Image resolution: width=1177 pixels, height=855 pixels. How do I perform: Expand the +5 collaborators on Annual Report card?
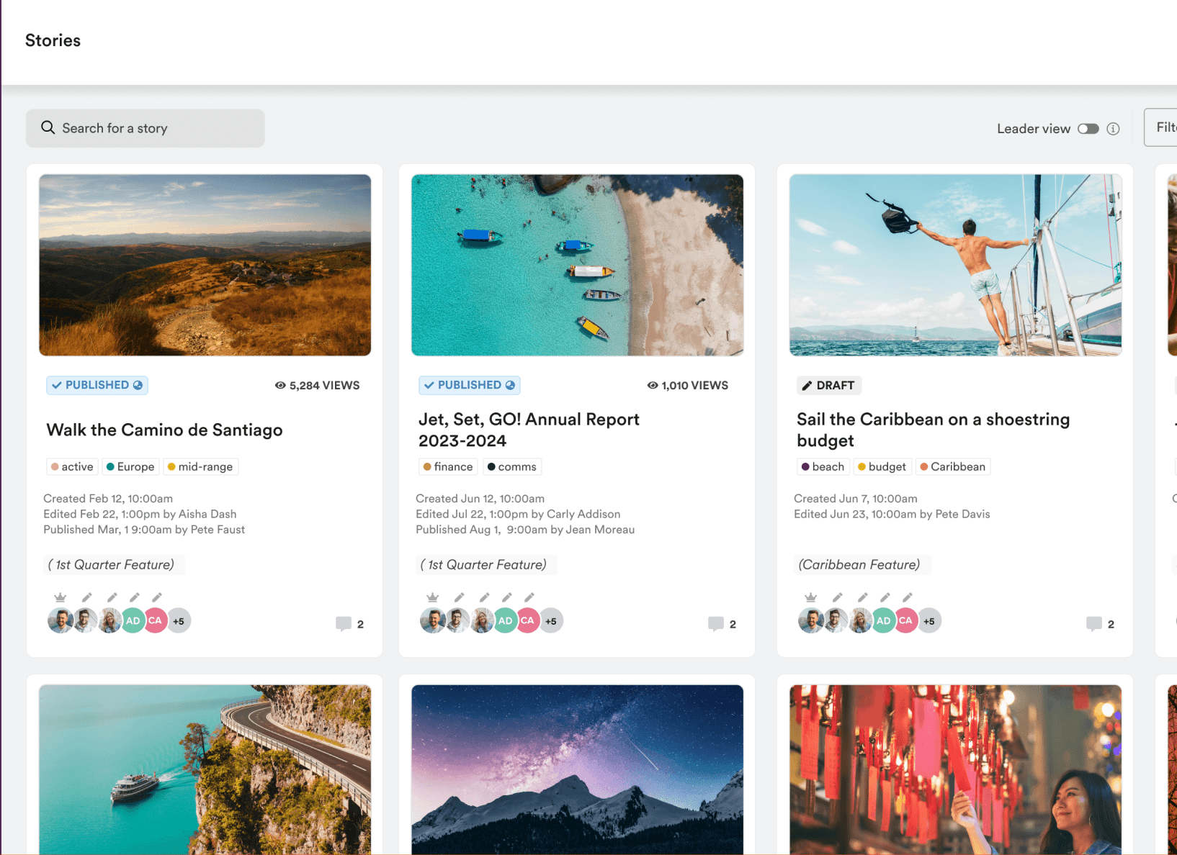[551, 620]
